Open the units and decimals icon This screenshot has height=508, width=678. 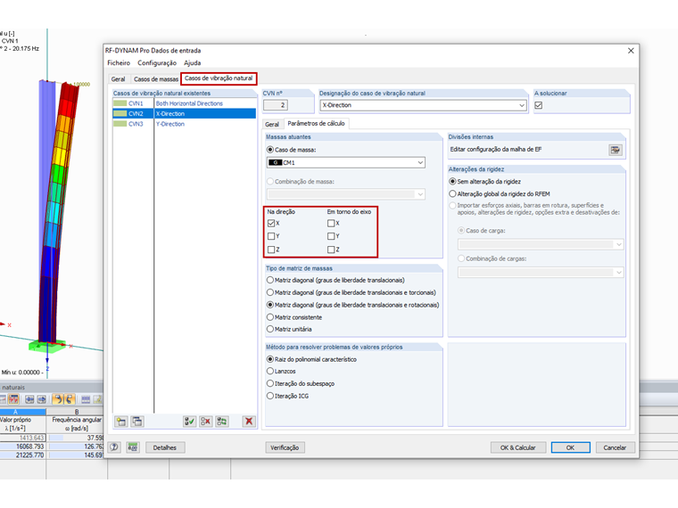133,447
